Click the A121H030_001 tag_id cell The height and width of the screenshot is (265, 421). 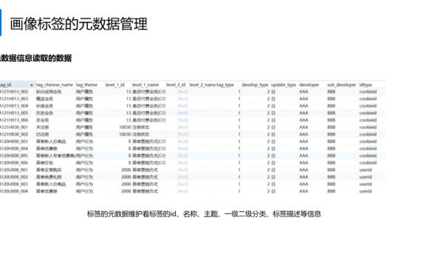[14, 127]
